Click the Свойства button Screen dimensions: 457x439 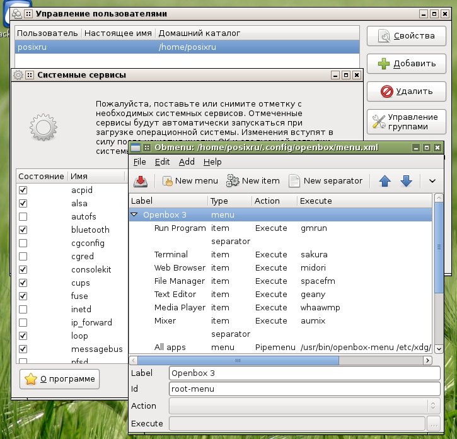coord(407,36)
